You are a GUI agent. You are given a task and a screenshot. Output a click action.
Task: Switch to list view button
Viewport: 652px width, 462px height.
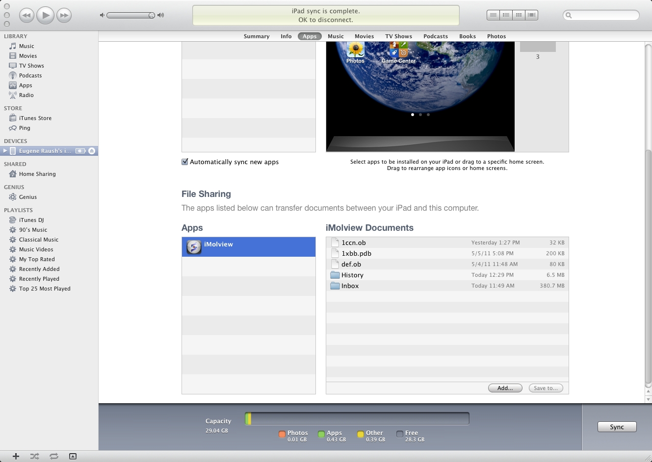[x=493, y=15]
